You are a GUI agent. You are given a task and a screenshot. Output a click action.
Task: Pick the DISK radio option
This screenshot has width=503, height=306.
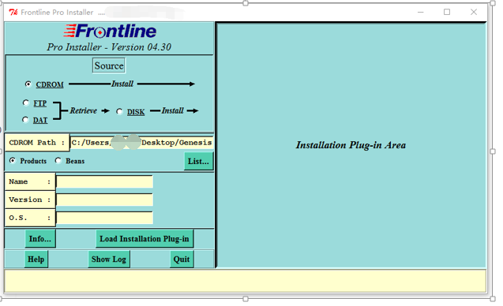coord(119,111)
